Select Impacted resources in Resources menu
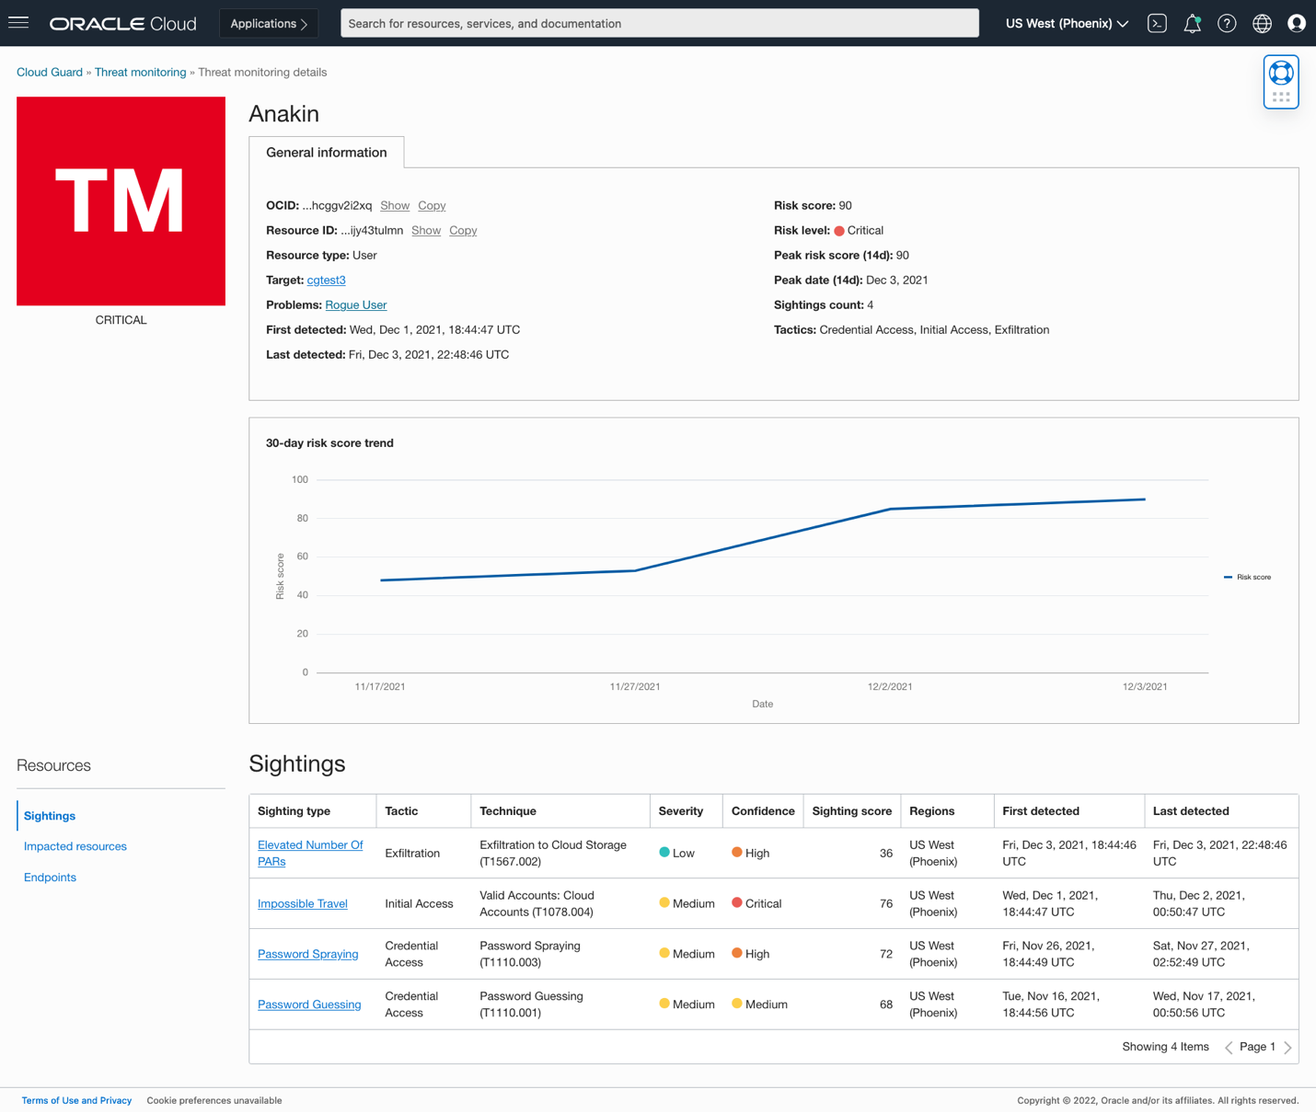The height and width of the screenshot is (1113, 1316). (x=75, y=846)
